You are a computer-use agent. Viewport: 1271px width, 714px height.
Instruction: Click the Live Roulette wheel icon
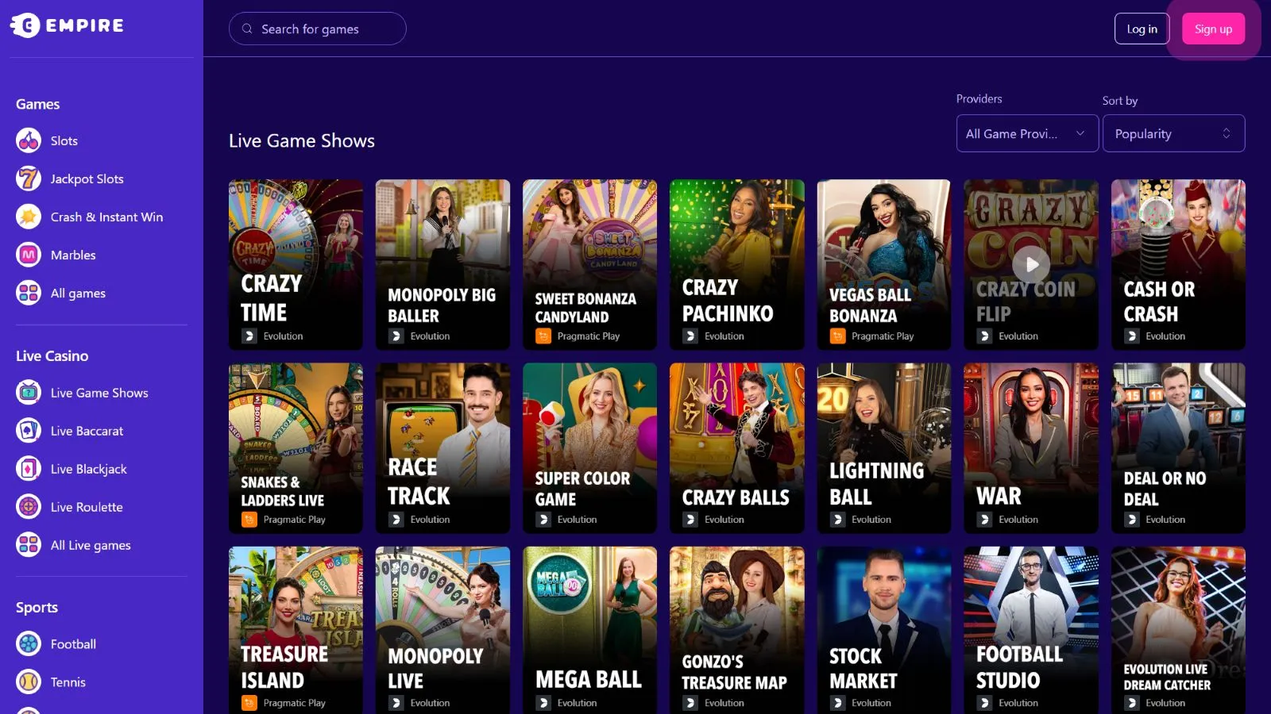pyautogui.click(x=29, y=507)
